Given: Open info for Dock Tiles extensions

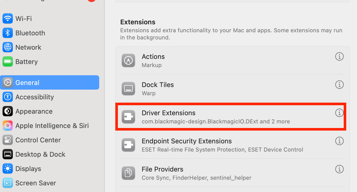Looking at the screenshot, I should point(339,84).
